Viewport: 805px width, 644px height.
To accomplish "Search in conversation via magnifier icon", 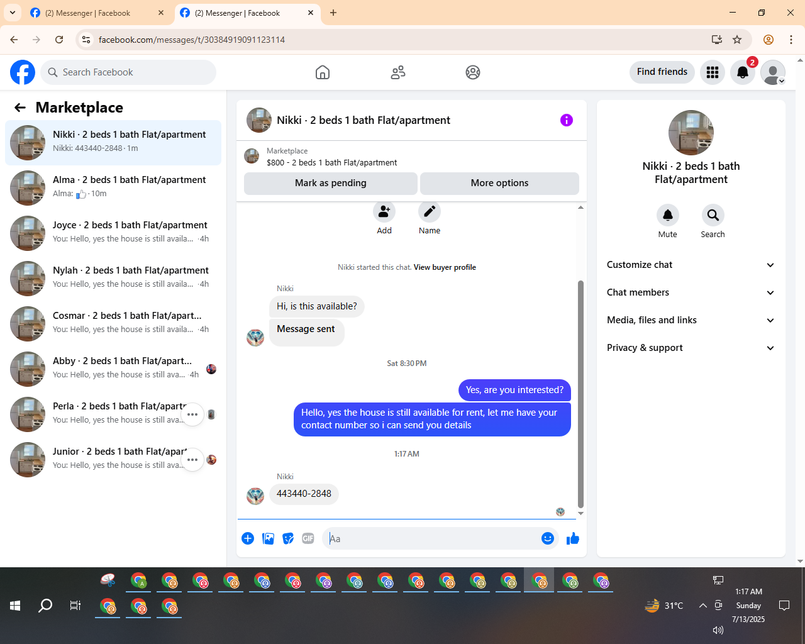I will (713, 215).
